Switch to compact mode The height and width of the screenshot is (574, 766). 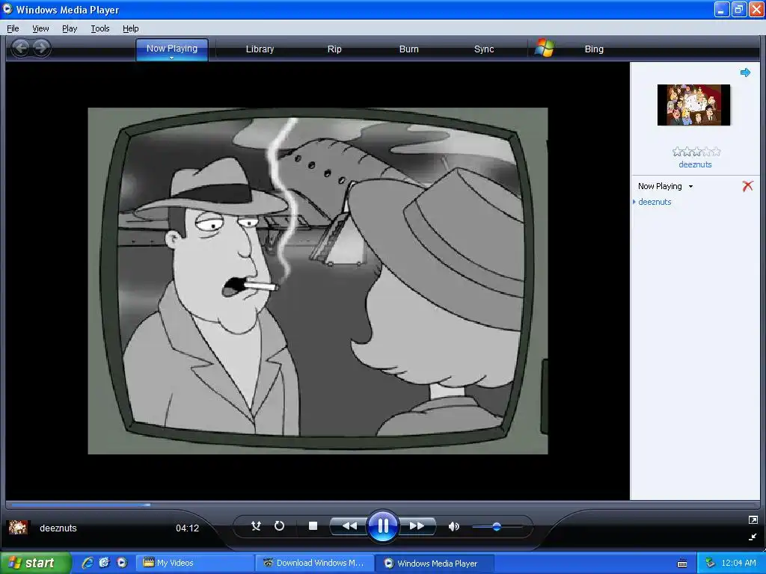point(753,537)
